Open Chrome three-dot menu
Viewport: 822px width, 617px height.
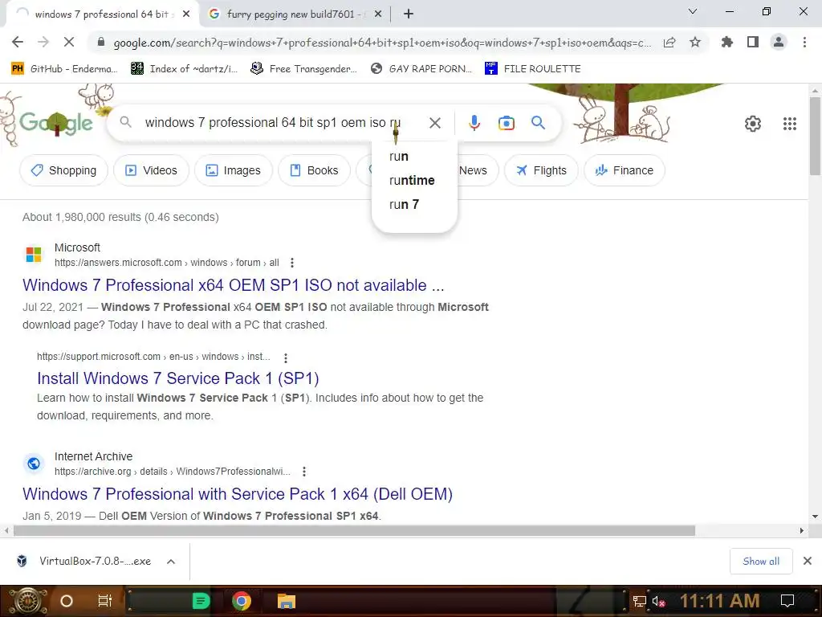point(804,42)
